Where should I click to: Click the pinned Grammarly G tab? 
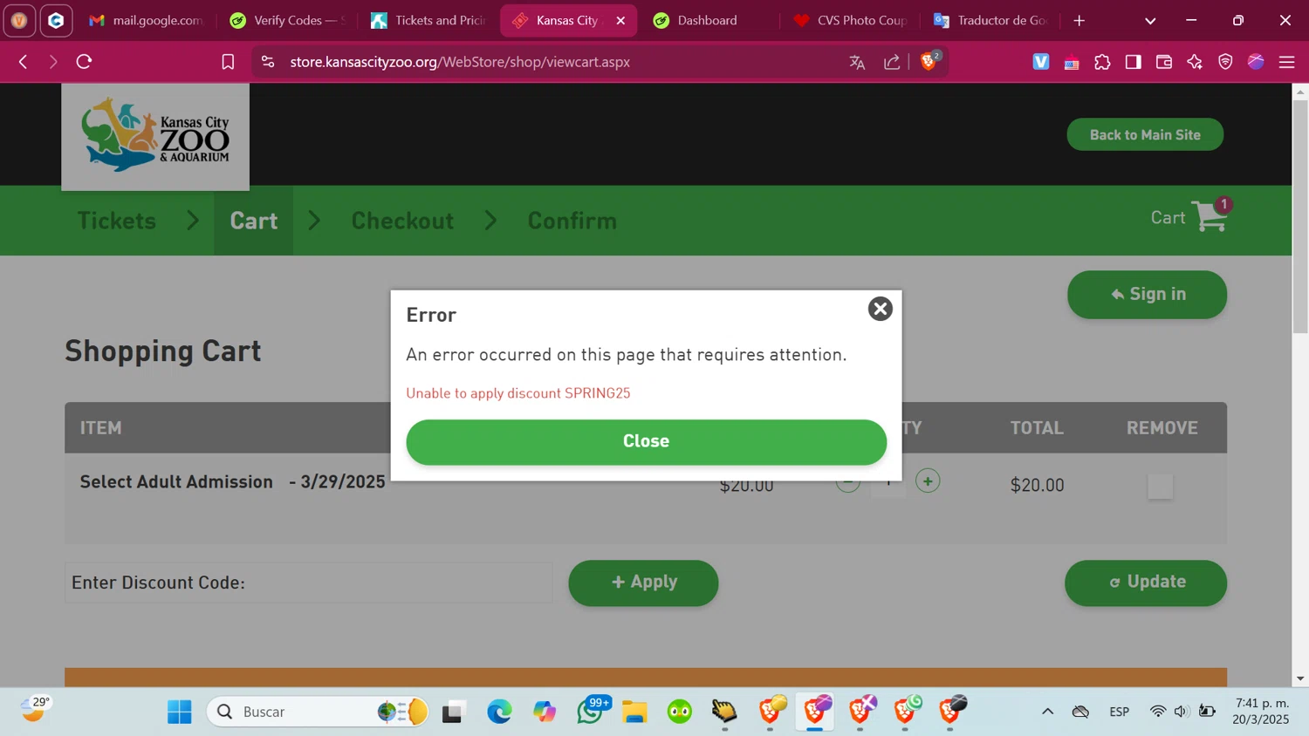(56, 20)
